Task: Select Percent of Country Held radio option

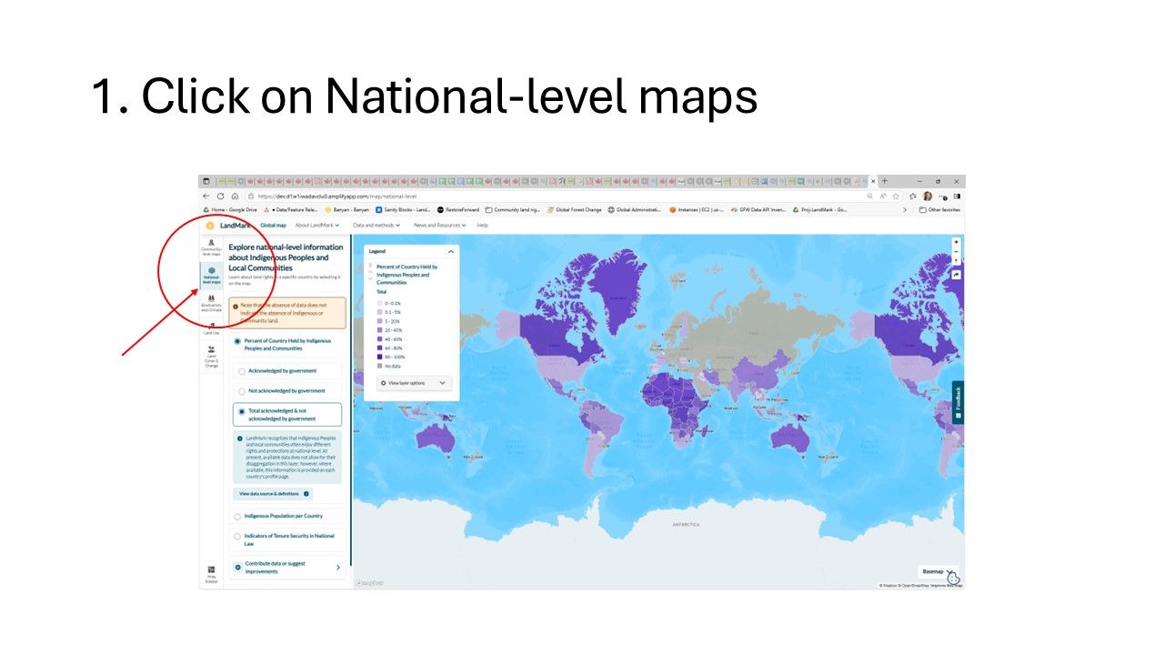Action: (x=238, y=341)
